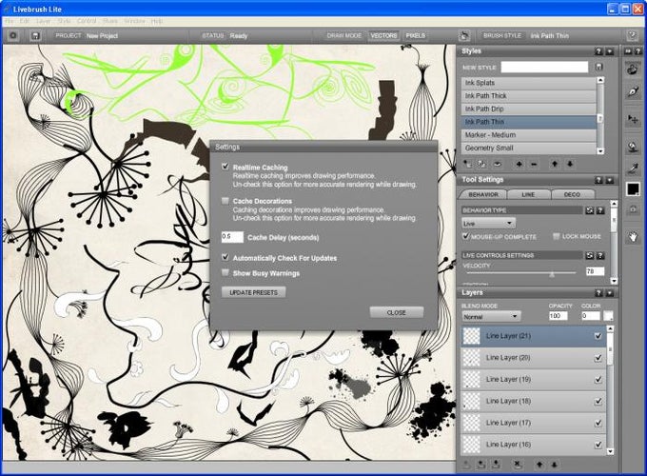Screen dimensions: 647x476
Task: Click the brush icon beside Brush Style
Action: coord(463,36)
